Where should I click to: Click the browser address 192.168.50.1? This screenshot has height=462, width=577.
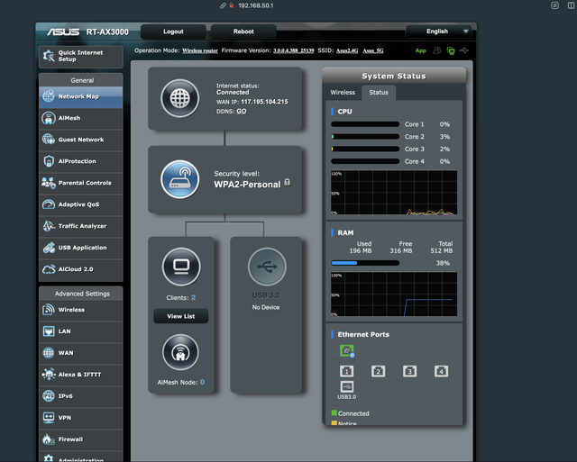pos(256,6)
